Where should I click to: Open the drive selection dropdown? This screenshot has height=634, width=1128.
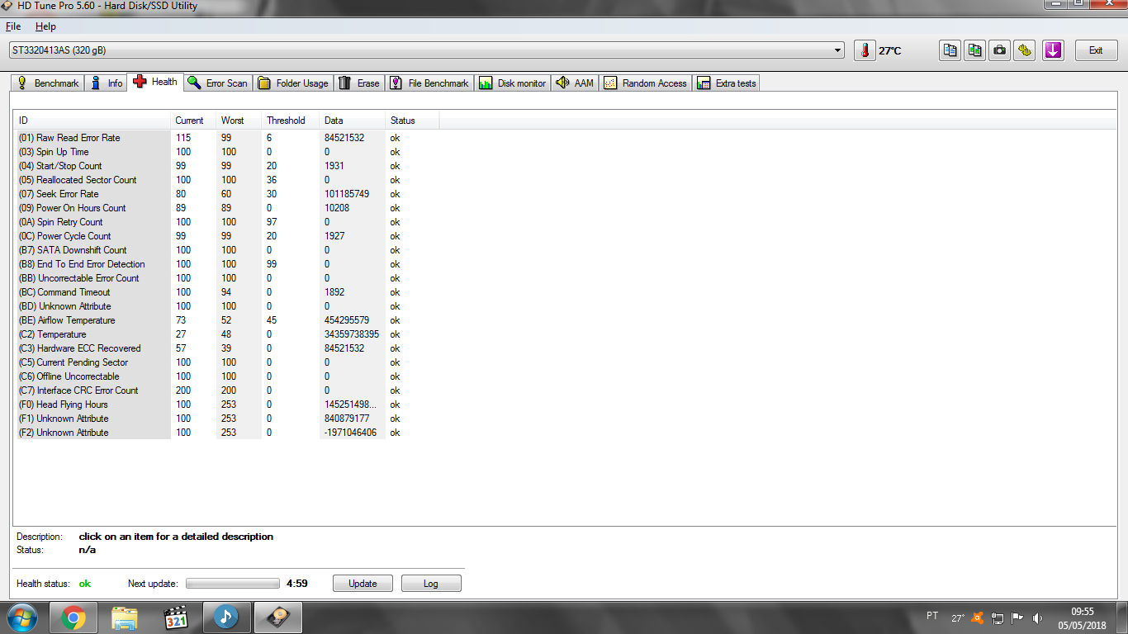839,50
